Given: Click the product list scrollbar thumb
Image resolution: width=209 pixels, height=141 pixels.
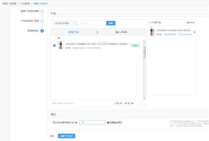Looking at the screenshot, I should pos(144,52).
